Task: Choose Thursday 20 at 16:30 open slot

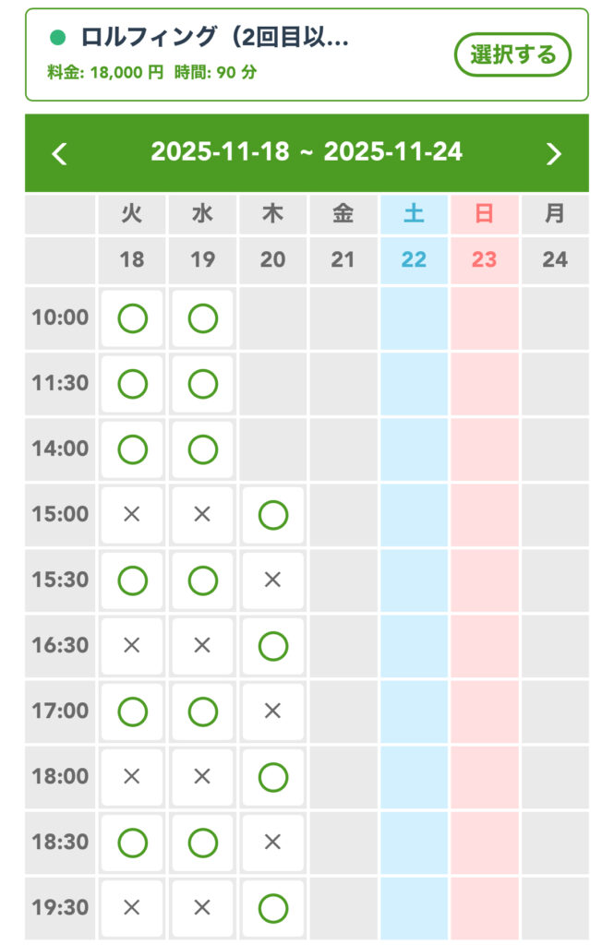Action: pos(272,646)
